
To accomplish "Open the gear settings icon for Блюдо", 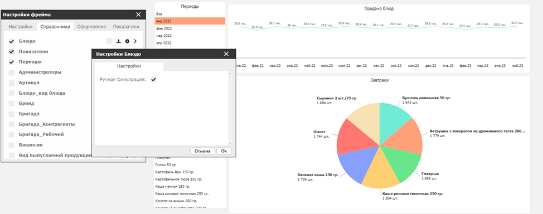I will pyautogui.click(x=127, y=41).
